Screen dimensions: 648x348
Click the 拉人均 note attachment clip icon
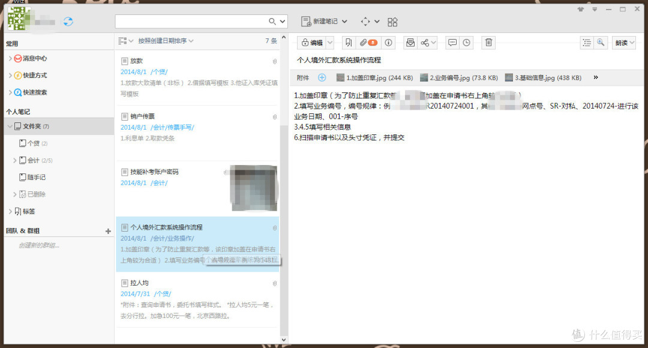(275, 283)
